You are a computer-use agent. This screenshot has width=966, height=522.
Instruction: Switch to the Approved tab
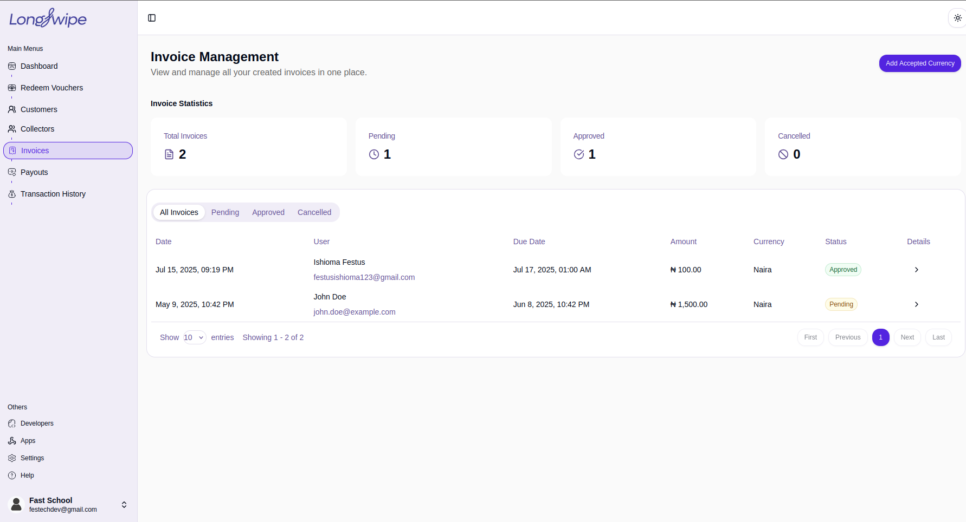[x=268, y=212]
